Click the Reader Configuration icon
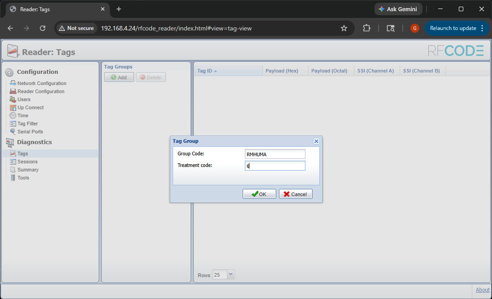Viewport: 492px width, 299px height. (x=13, y=91)
